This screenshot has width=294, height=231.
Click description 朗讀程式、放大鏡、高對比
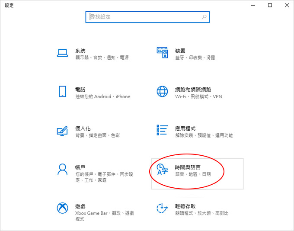pyautogui.click(x=202, y=213)
